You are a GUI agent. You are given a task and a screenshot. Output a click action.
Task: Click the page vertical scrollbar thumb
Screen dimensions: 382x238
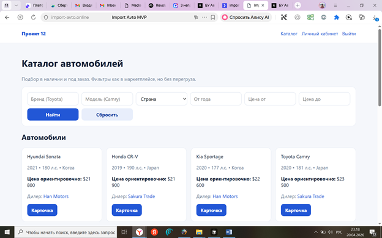coord(380,68)
